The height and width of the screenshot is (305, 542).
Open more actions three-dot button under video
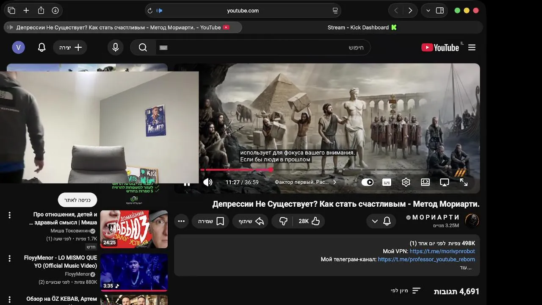(181, 221)
